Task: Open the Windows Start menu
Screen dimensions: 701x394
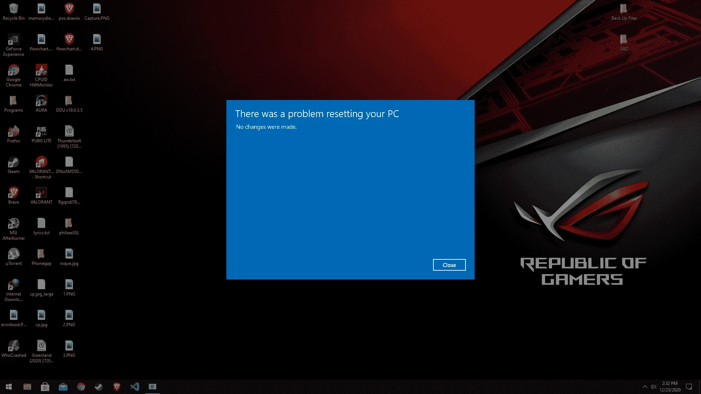Action: pyautogui.click(x=9, y=387)
